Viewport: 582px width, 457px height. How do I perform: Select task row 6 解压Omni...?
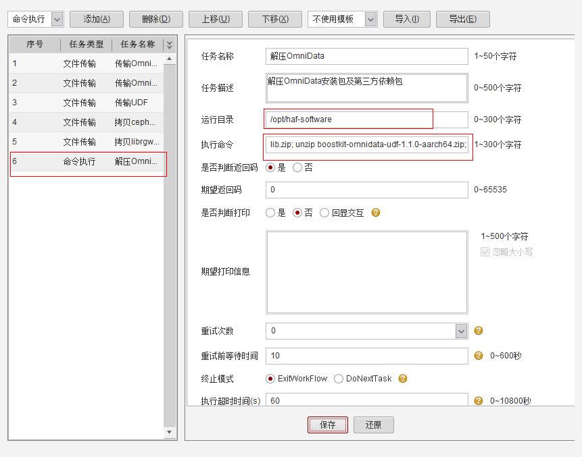coord(86,161)
